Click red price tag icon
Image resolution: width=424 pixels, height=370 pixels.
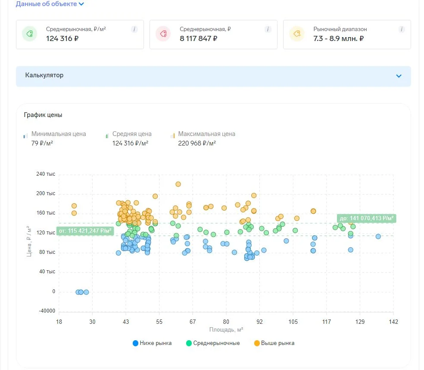[x=163, y=34]
